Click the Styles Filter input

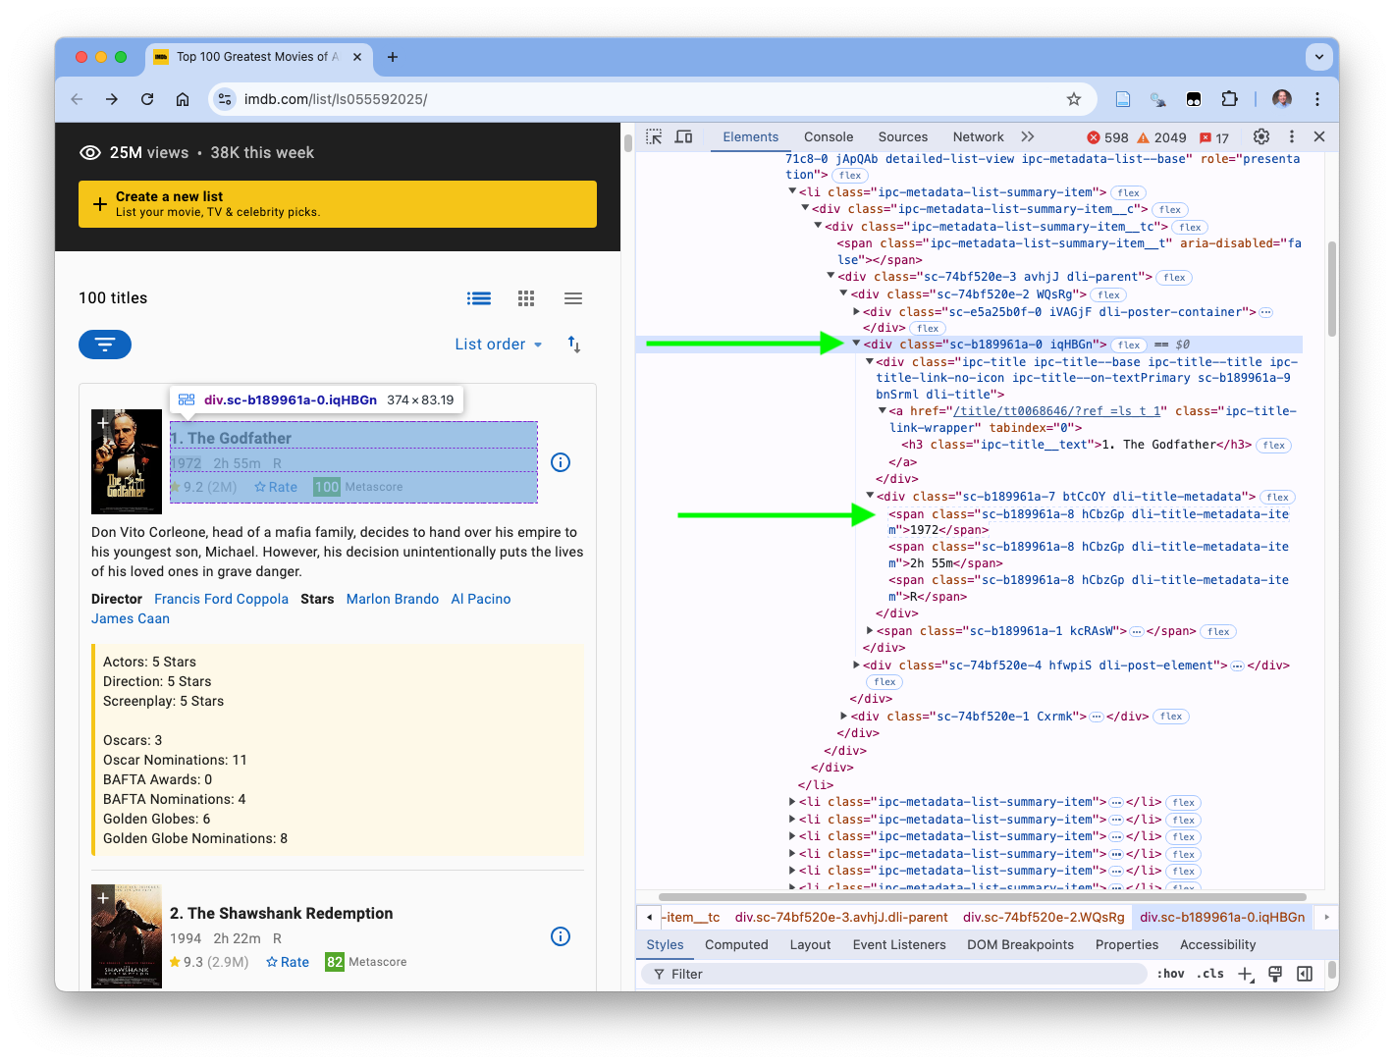893,974
